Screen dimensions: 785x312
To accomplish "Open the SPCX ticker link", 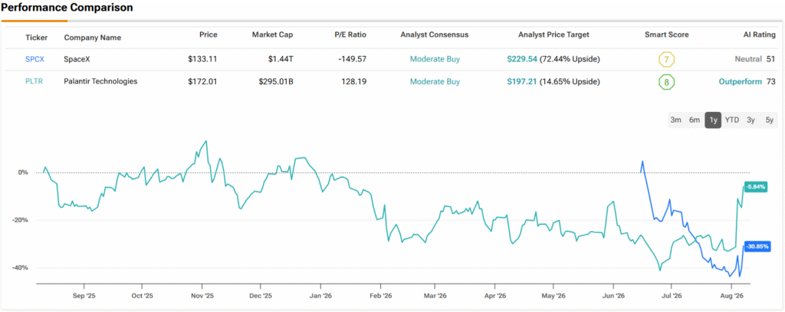I will (x=34, y=59).
